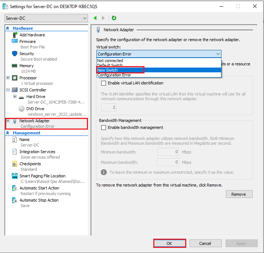
Task: Click the DVD Drive disc icon
Action: tap(22, 109)
